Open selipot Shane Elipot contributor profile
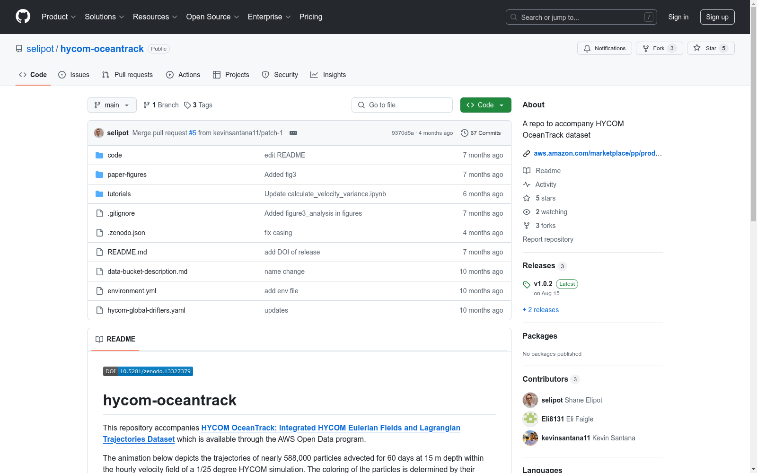The height and width of the screenshot is (473, 757). tap(563, 400)
